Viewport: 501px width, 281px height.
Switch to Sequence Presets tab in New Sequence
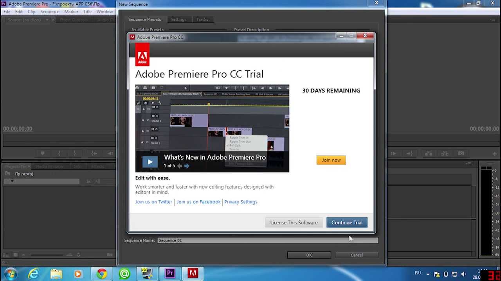pyautogui.click(x=145, y=20)
